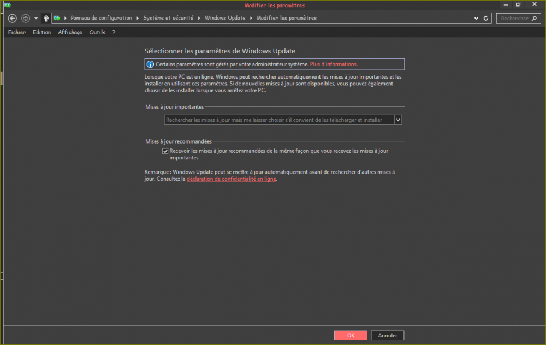This screenshot has width=546, height=345.
Task: Click the window icon in the title bar
Action: click(x=7, y=5)
